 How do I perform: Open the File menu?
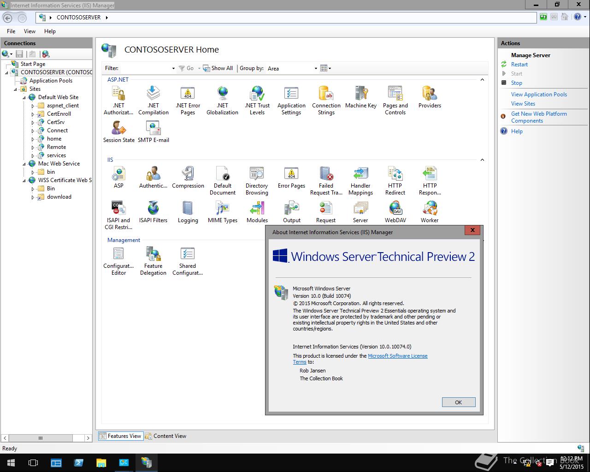point(11,31)
